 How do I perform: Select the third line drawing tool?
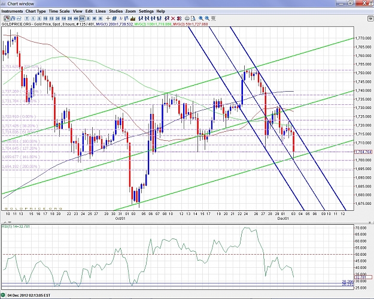[153, 19]
